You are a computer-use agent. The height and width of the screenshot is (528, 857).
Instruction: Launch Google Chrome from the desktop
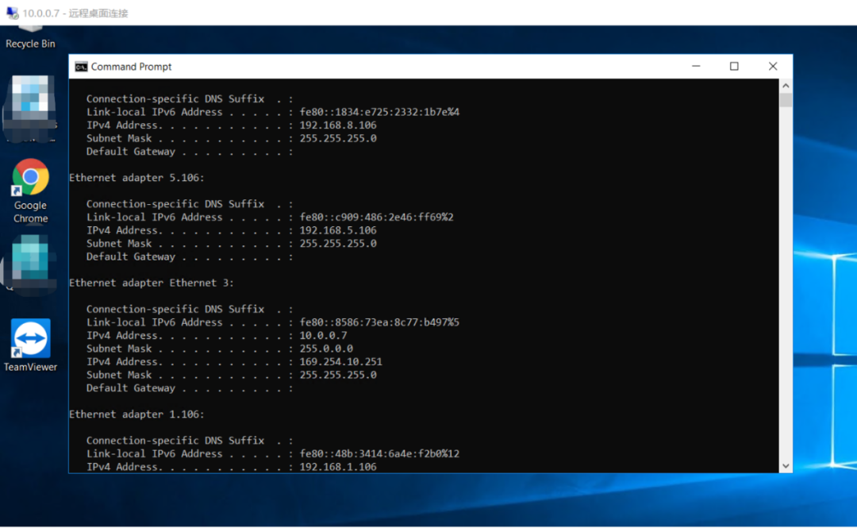(x=31, y=191)
